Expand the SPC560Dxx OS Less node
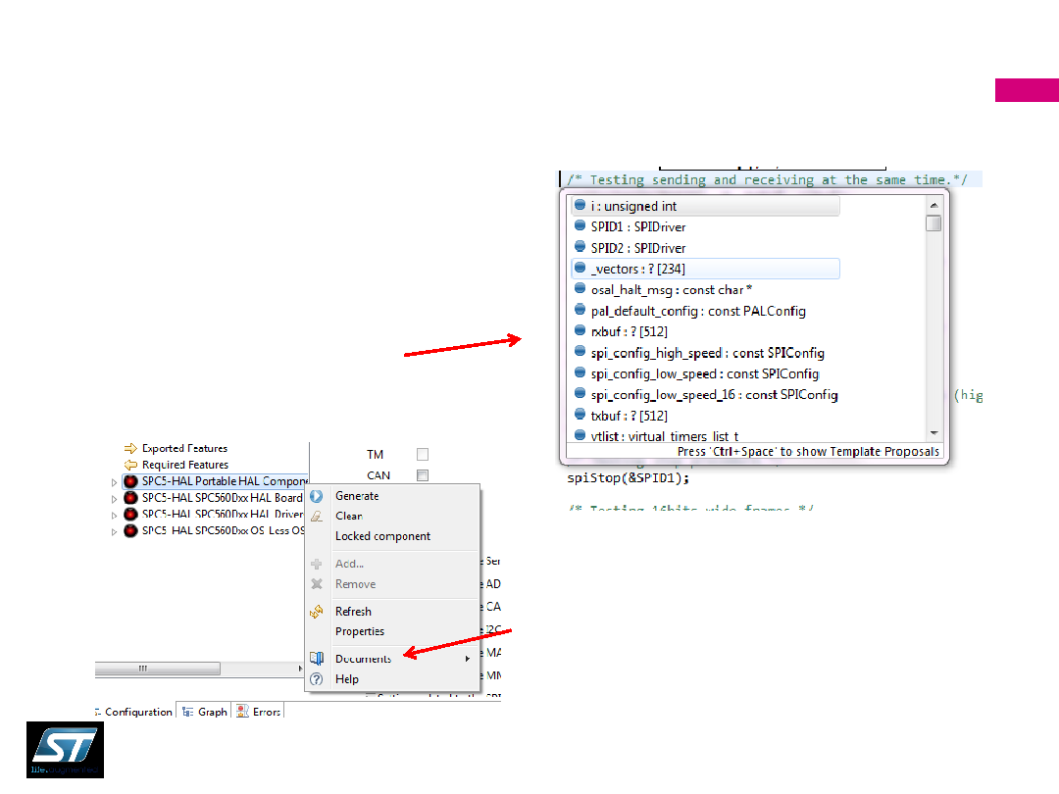The width and height of the screenshot is (1059, 794). point(114,531)
